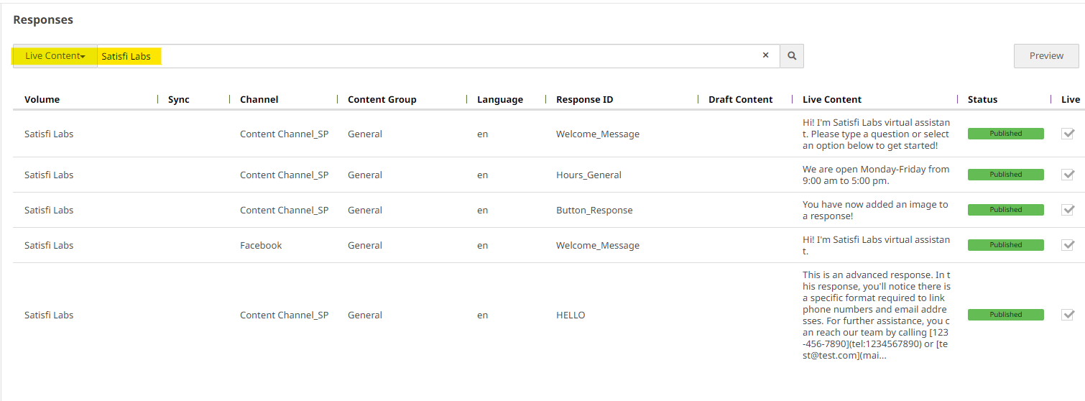Click the Facebook channel cell
The width and height of the screenshot is (1085, 401).
(261, 245)
